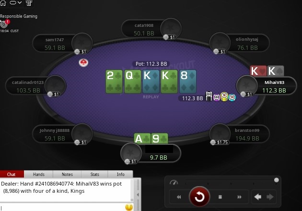Open the Notes tab
The height and width of the screenshot is (211, 302).
(67, 174)
